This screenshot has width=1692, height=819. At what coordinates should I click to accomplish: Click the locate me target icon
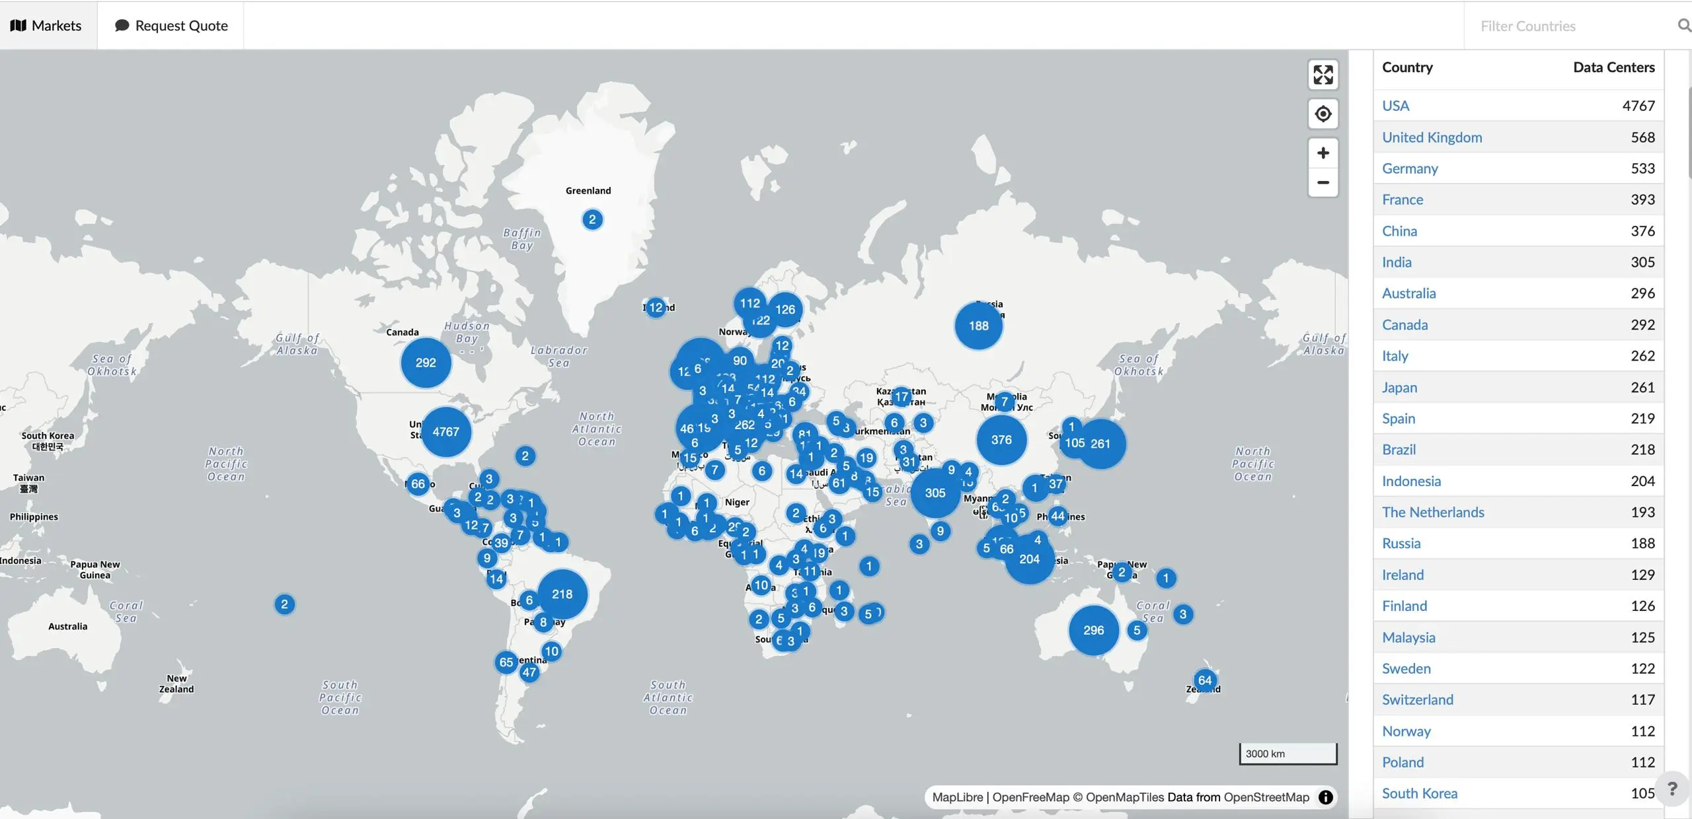pyautogui.click(x=1323, y=114)
